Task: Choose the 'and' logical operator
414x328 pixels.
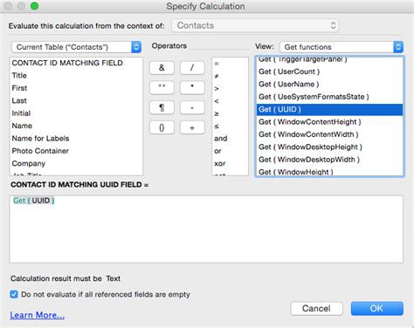Action: pyautogui.click(x=230, y=139)
